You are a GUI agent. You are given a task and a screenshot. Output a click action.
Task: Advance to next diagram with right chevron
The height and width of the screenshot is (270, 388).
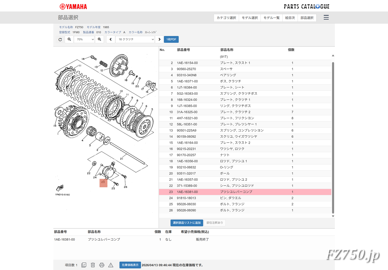[159, 39]
